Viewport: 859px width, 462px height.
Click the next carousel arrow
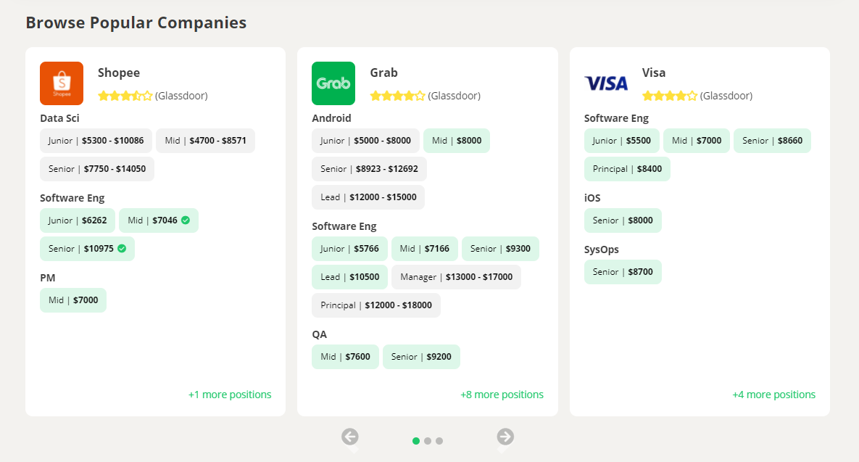(505, 436)
